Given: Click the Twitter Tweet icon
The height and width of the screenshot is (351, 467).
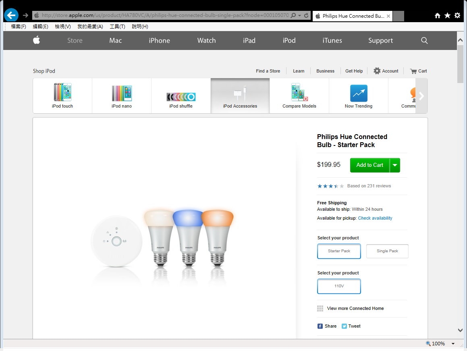Looking at the screenshot, I should 344,326.
